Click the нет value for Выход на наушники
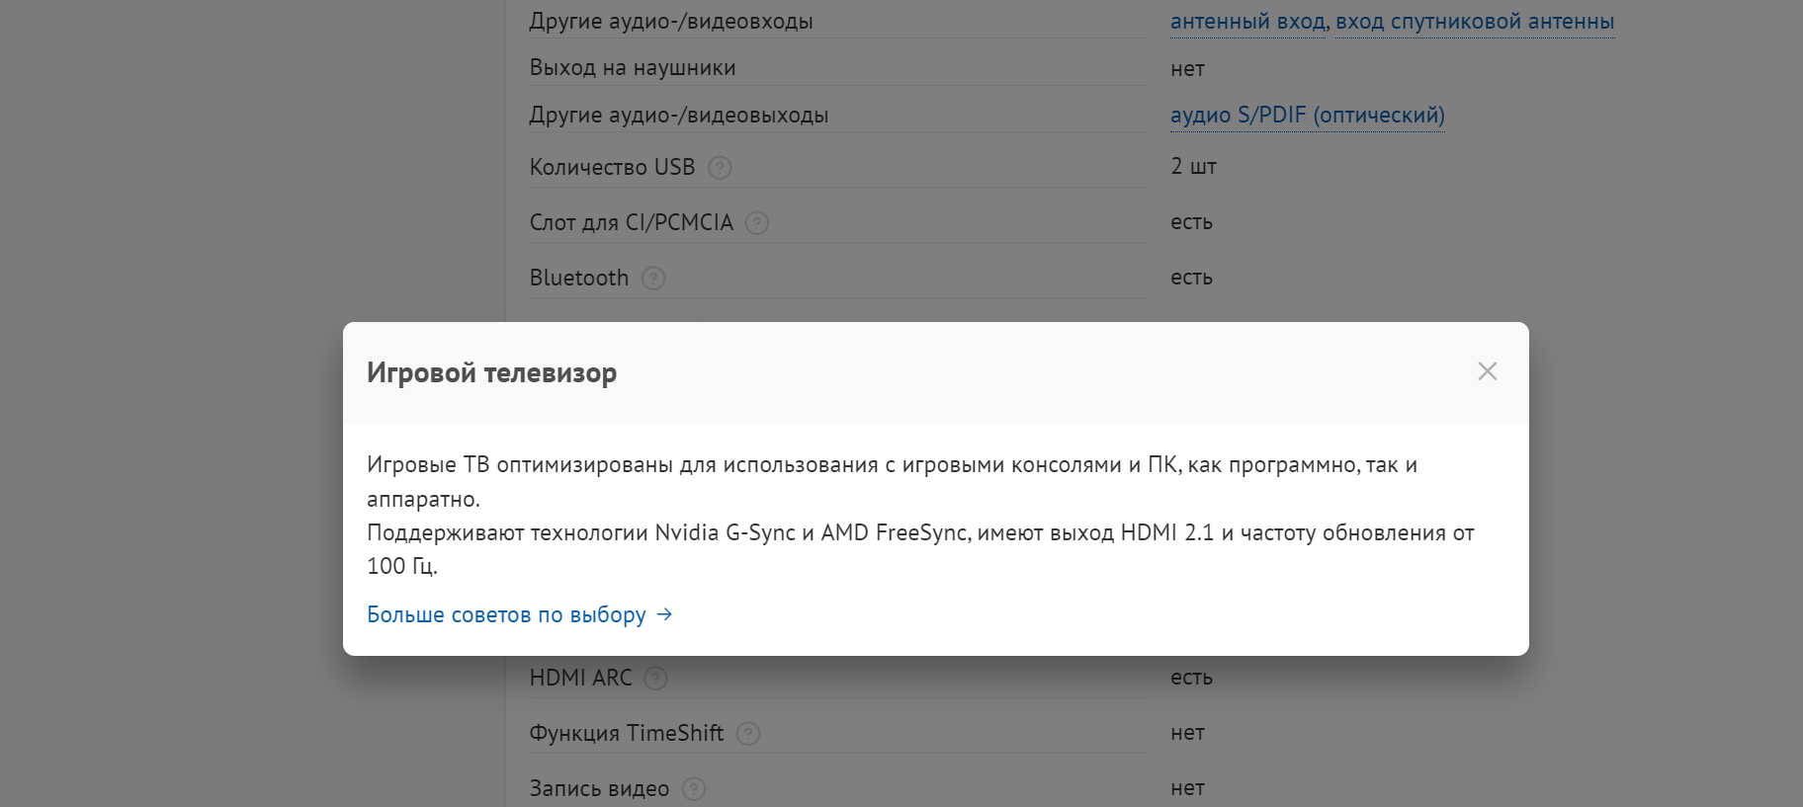Viewport: 1803px width, 807px height. pyautogui.click(x=1185, y=68)
